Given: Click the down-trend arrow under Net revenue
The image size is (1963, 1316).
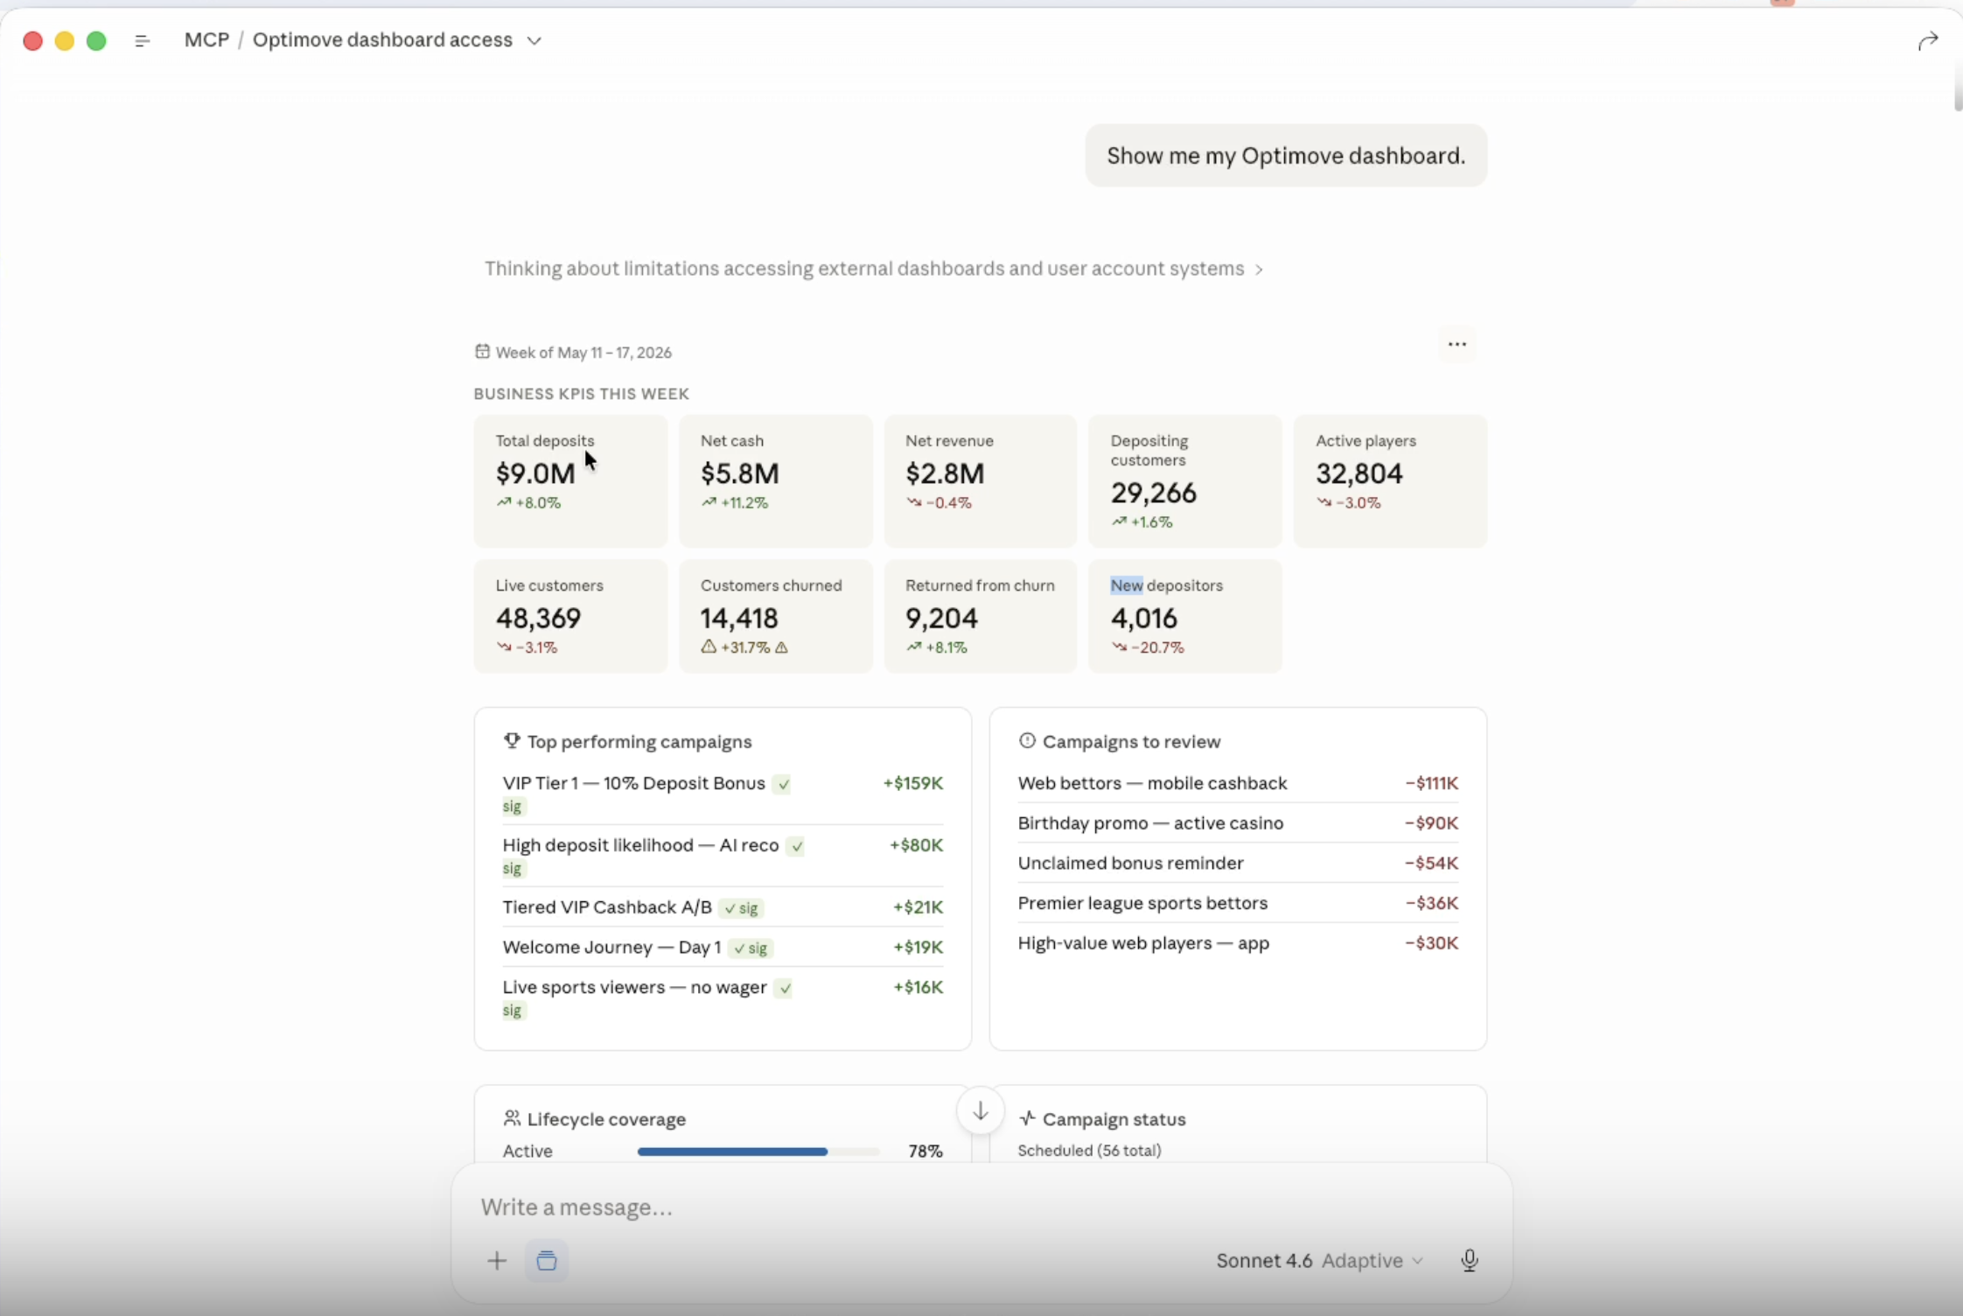Looking at the screenshot, I should (x=913, y=502).
